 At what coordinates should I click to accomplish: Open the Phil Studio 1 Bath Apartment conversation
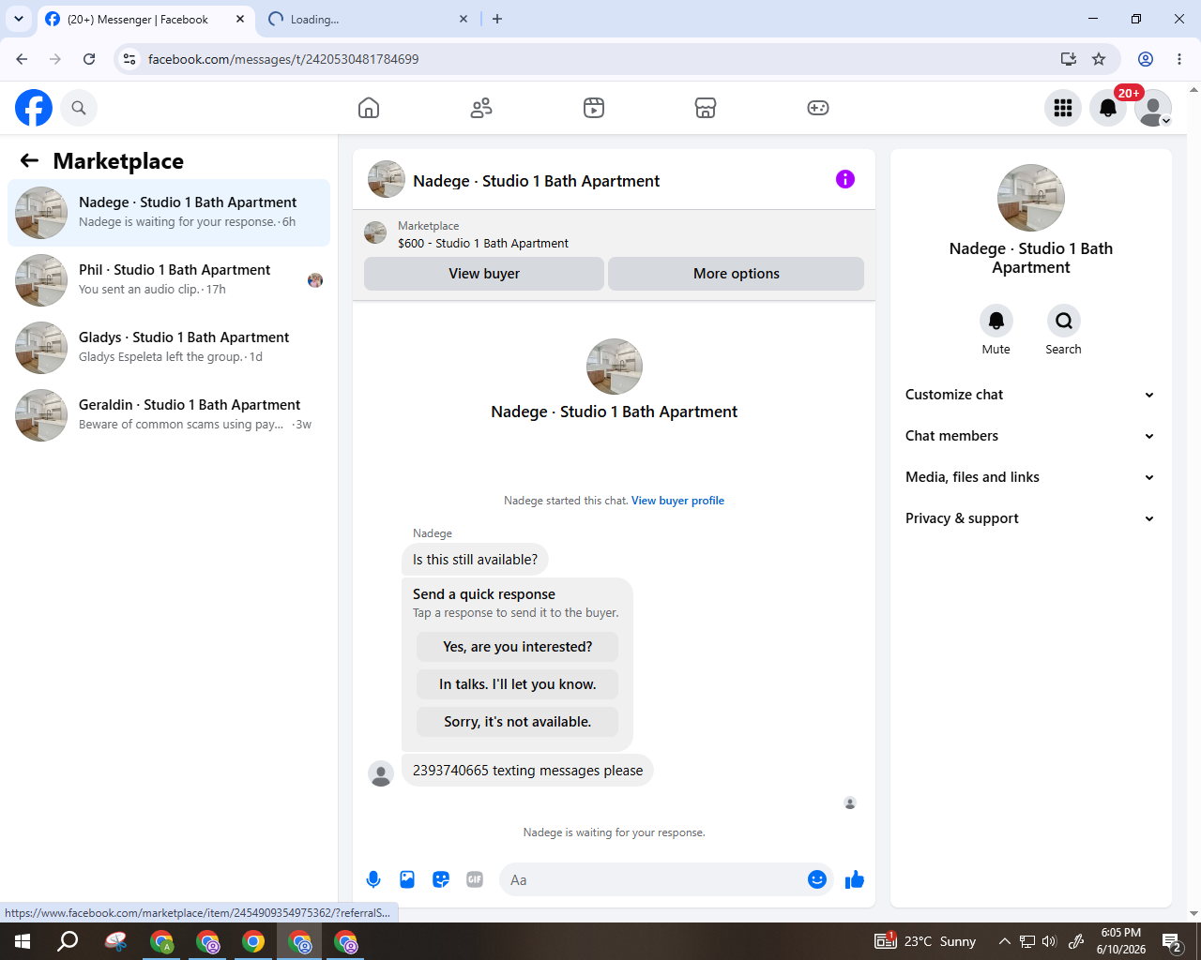click(x=169, y=280)
